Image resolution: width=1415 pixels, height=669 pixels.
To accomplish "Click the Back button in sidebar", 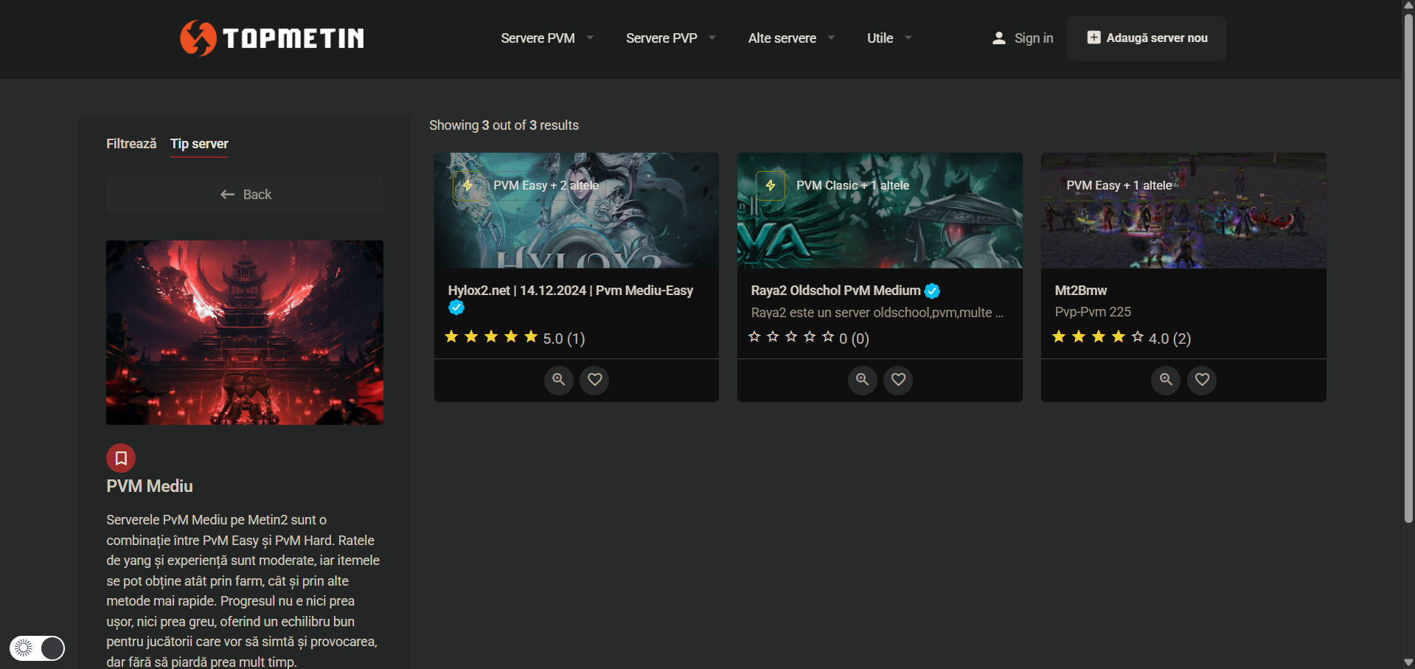I will pos(245,195).
